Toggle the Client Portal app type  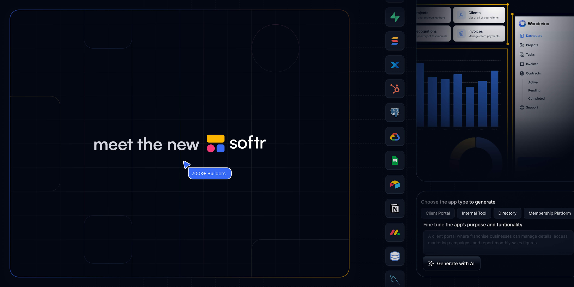438,213
